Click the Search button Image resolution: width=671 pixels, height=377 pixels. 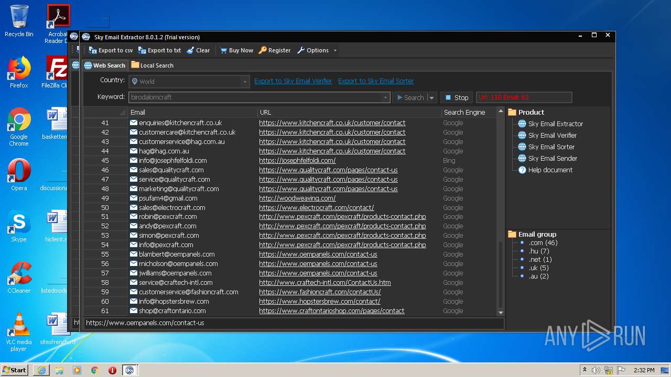click(410, 97)
